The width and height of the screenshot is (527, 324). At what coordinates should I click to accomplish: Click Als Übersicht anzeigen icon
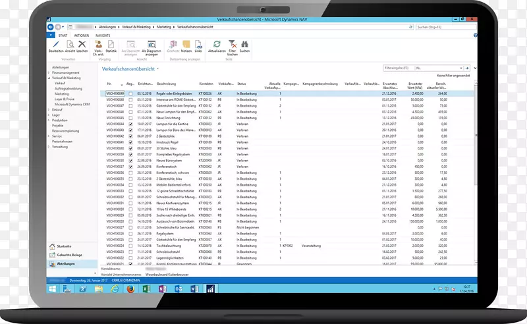[130, 44]
